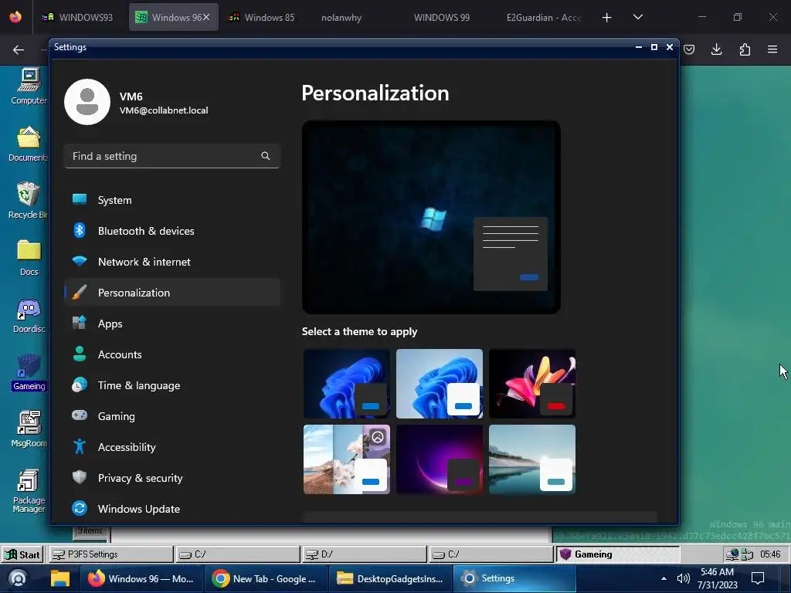Open Network & internet settings
The width and height of the screenshot is (791, 593).
click(171, 262)
